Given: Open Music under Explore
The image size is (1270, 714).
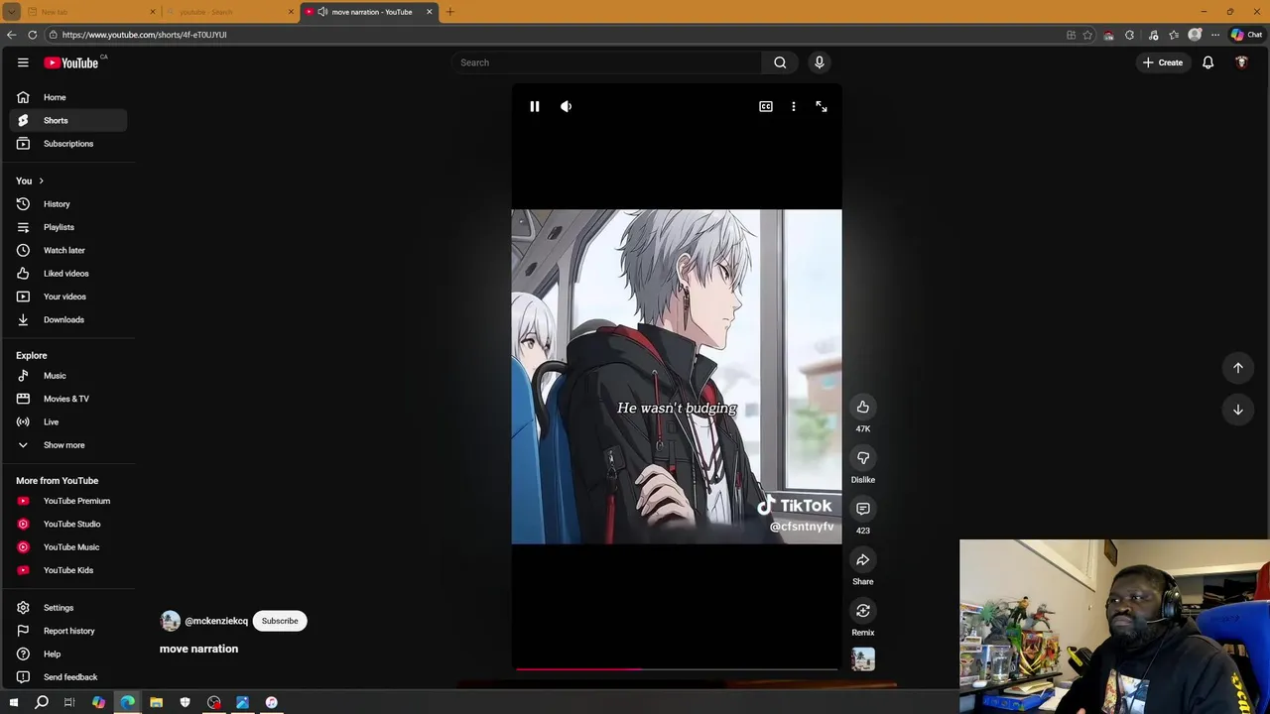Looking at the screenshot, I should pos(68,376).
